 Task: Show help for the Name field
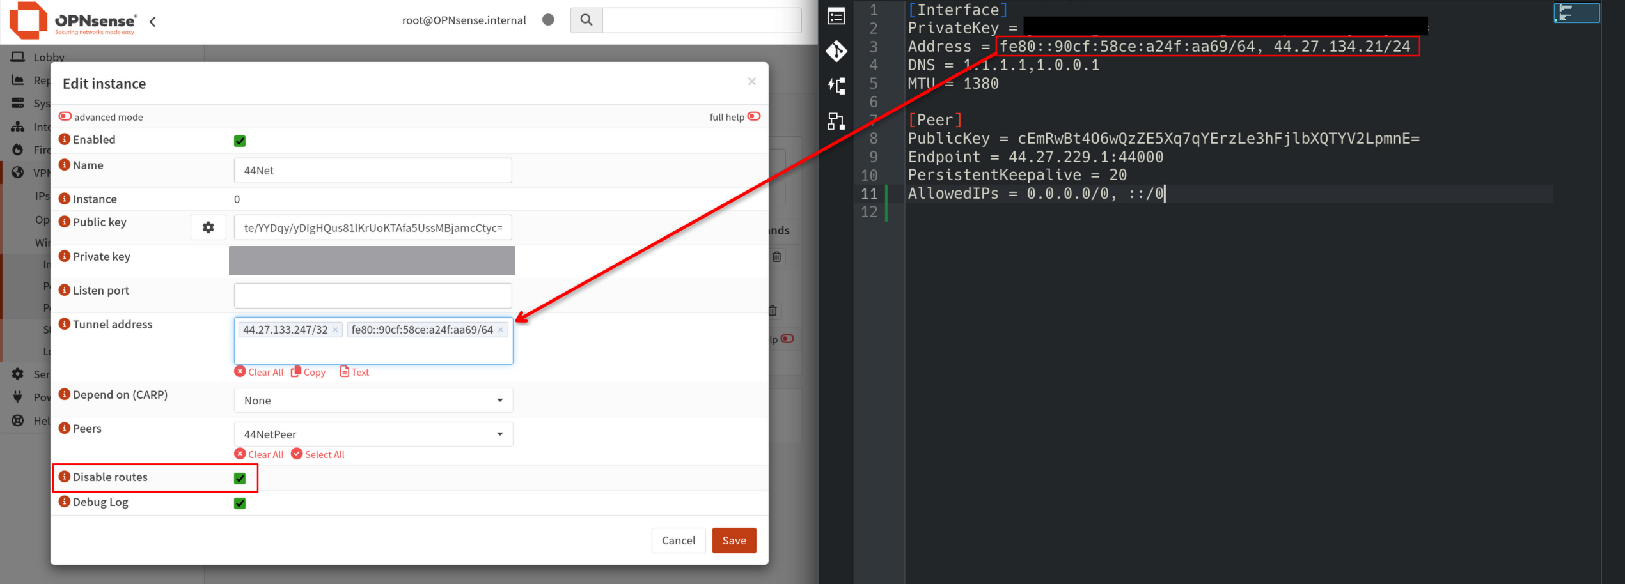pyautogui.click(x=65, y=164)
